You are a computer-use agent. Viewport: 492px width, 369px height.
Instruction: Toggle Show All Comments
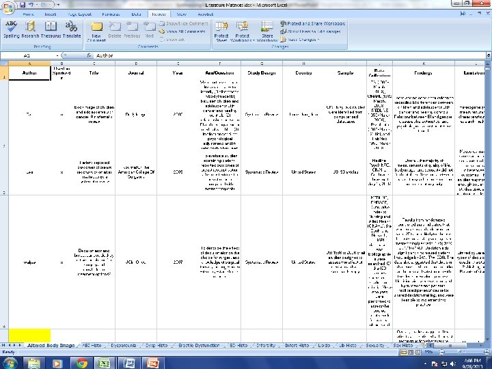[182, 31]
